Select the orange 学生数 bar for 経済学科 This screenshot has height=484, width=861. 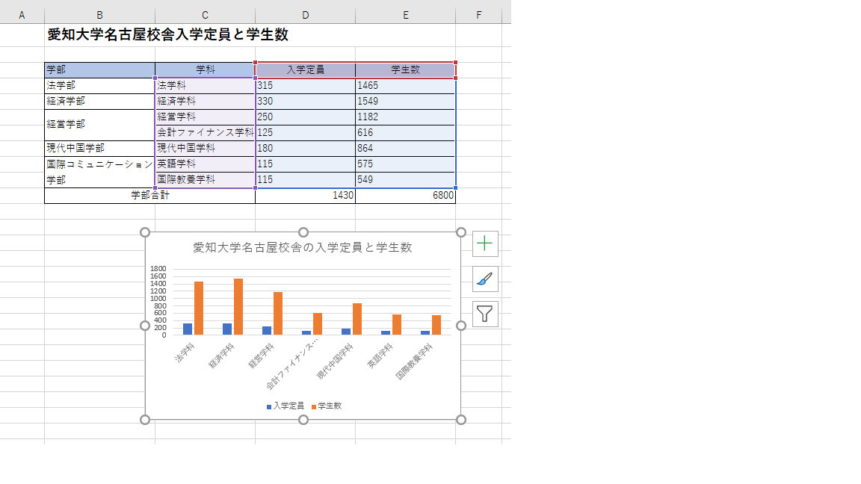tap(238, 307)
